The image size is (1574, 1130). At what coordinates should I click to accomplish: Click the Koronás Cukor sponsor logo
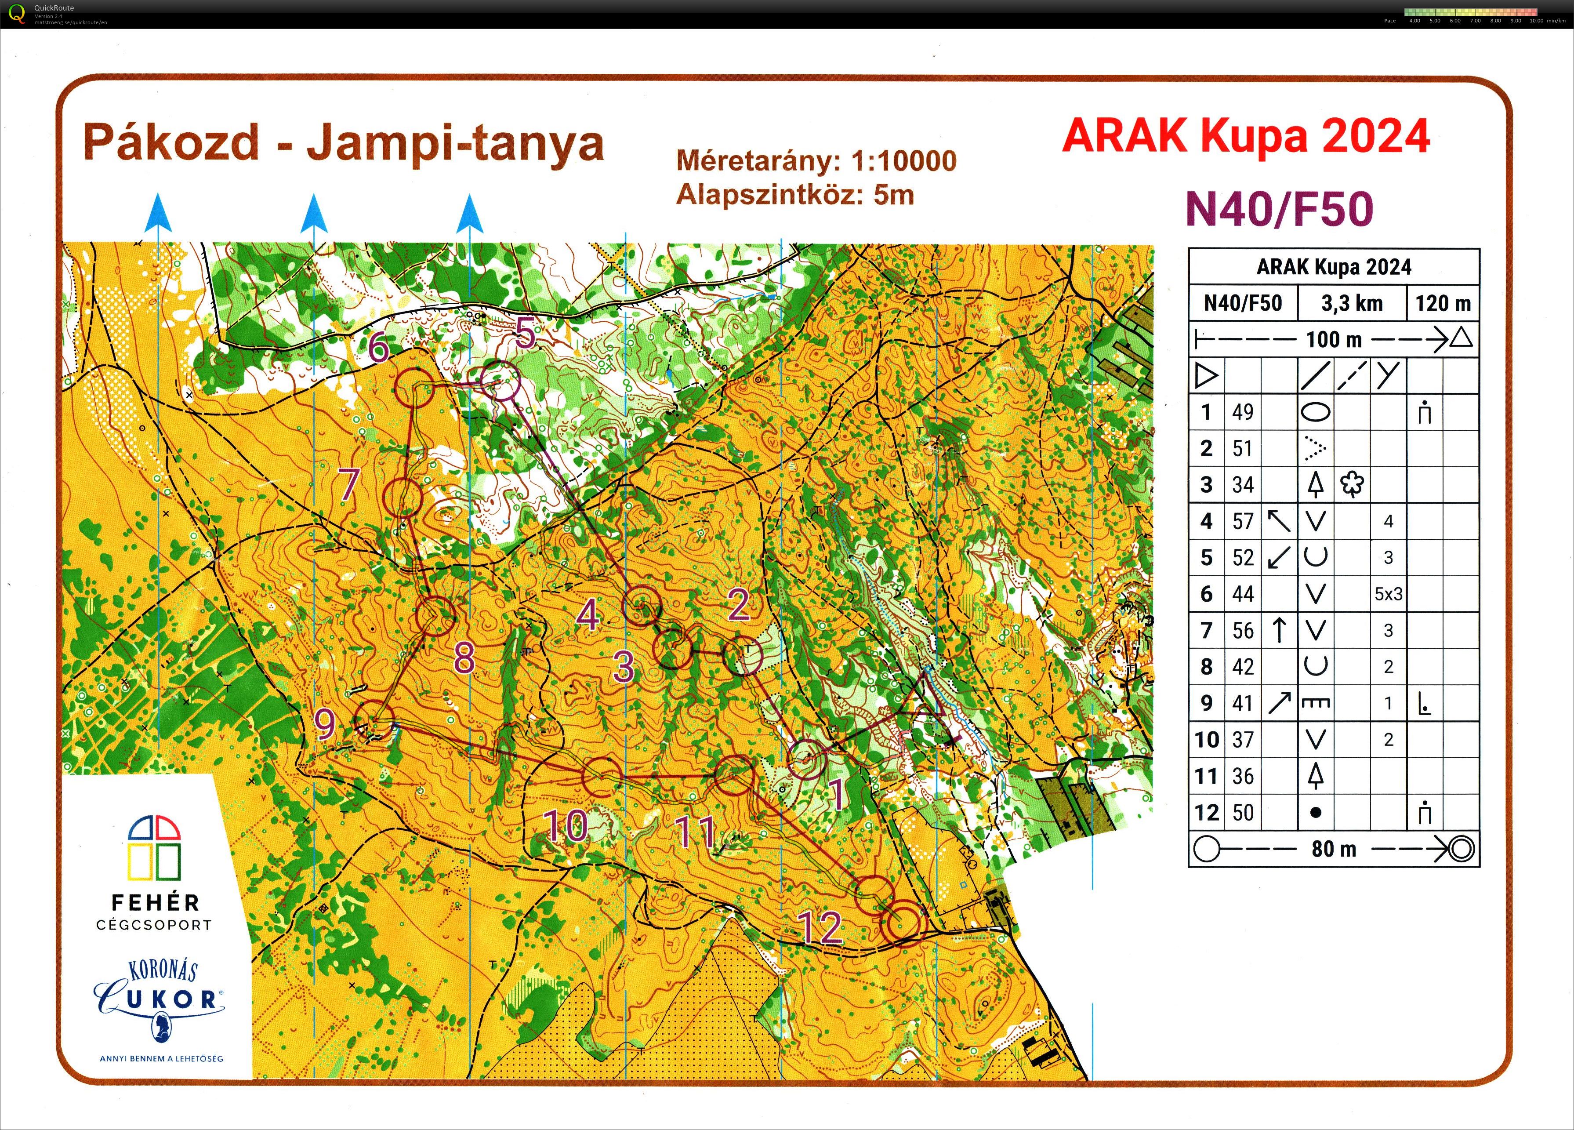coord(160,1010)
